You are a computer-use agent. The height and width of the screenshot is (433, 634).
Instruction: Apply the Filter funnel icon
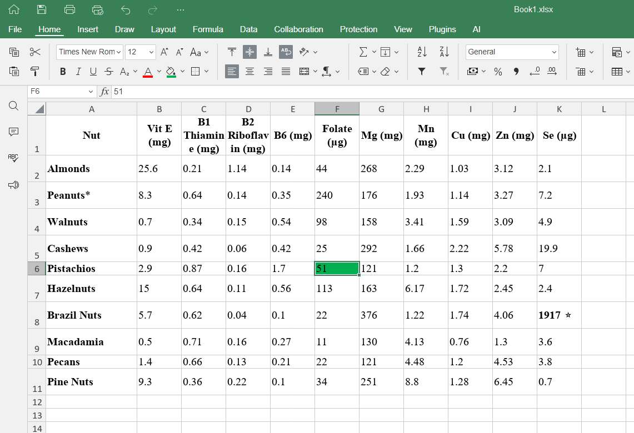click(422, 72)
